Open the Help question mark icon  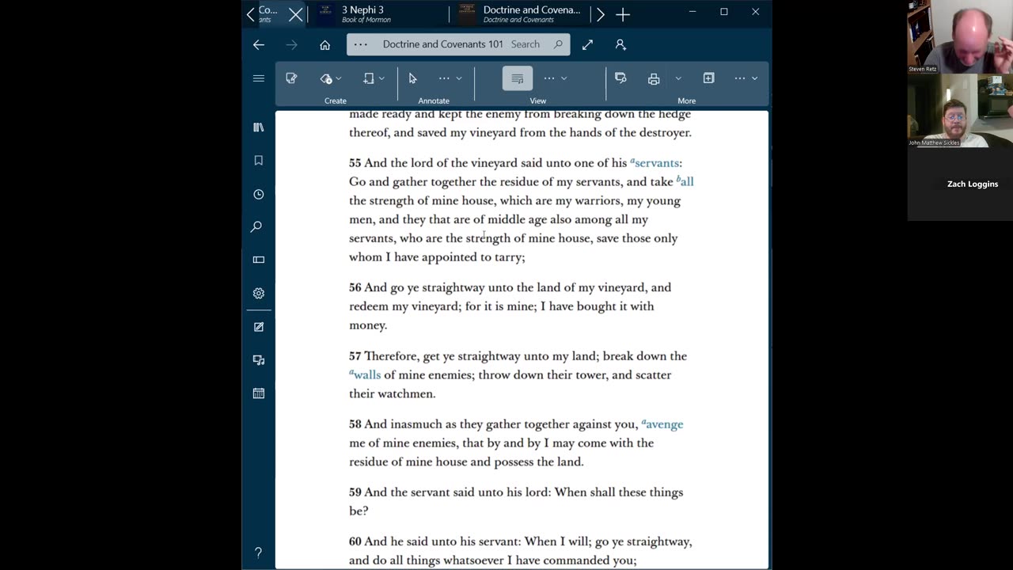258,552
